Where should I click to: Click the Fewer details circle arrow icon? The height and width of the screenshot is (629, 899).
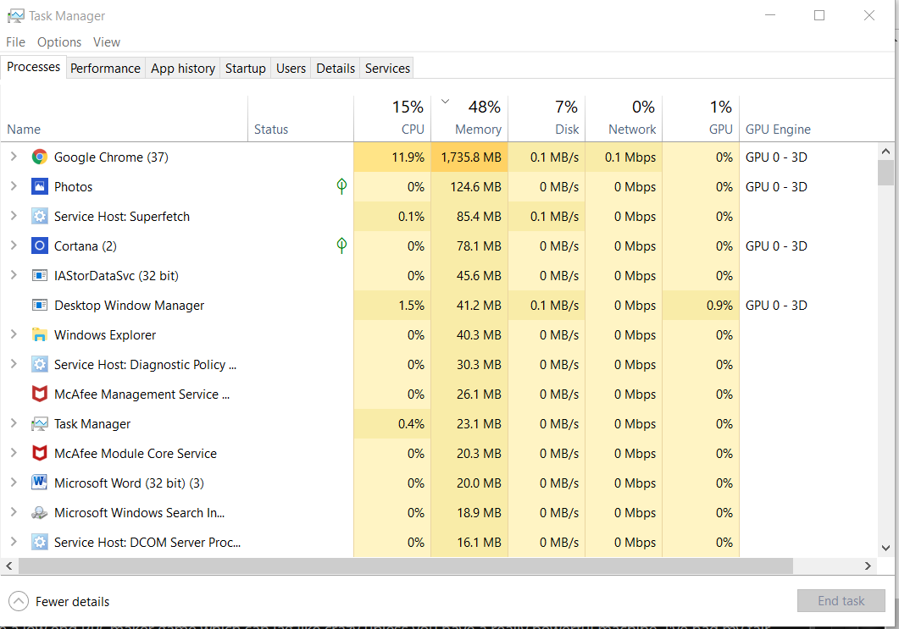(19, 602)
